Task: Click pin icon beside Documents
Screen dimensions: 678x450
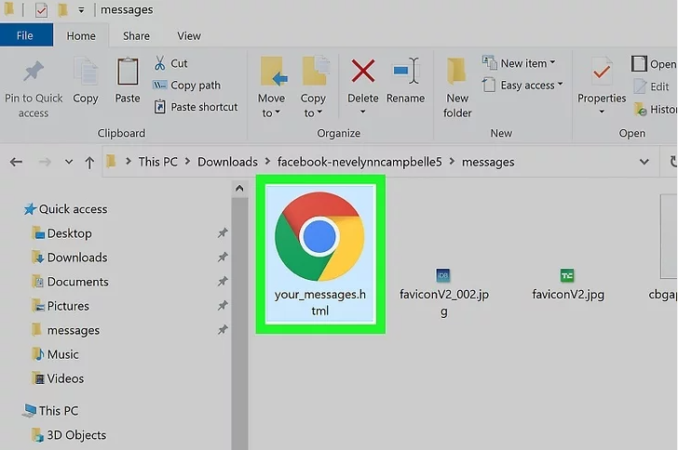Action: 223,282
